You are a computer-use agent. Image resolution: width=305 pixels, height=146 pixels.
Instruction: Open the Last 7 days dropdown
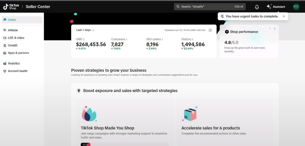pos(85,30)
